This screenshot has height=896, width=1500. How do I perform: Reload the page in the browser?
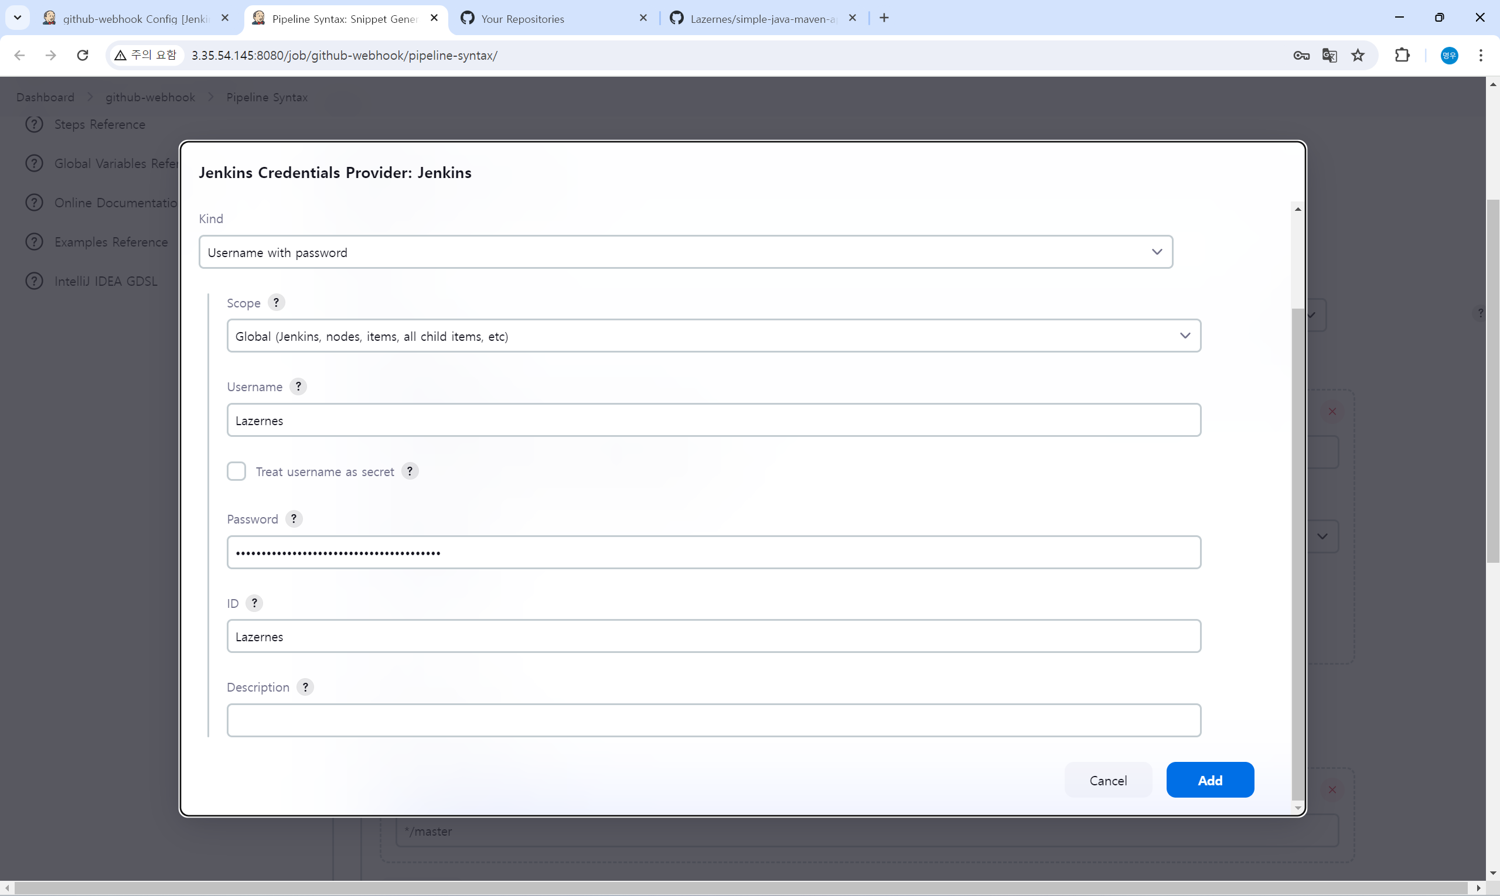point(83,56)
